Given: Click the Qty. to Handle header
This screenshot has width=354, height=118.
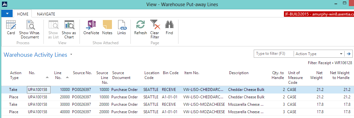Looking at the screenshot, I should pyautogui.click(x=278, y=75).
